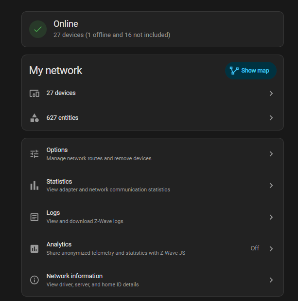Open the Options chevron arrow

point(271,154)
